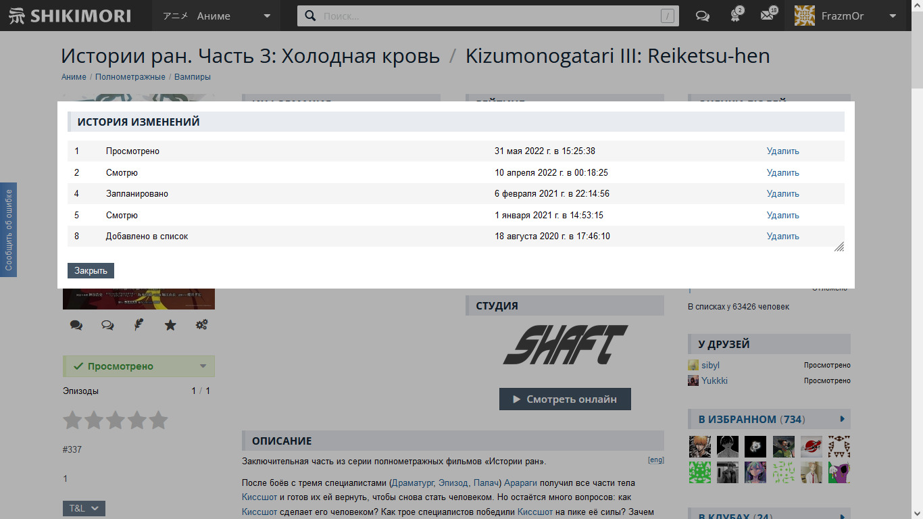Open the forum chat bubbles icon in header

tap(703, 16)
